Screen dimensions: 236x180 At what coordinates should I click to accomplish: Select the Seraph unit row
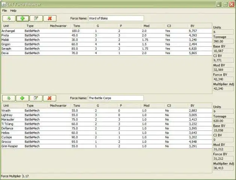(x=107, y=48)
